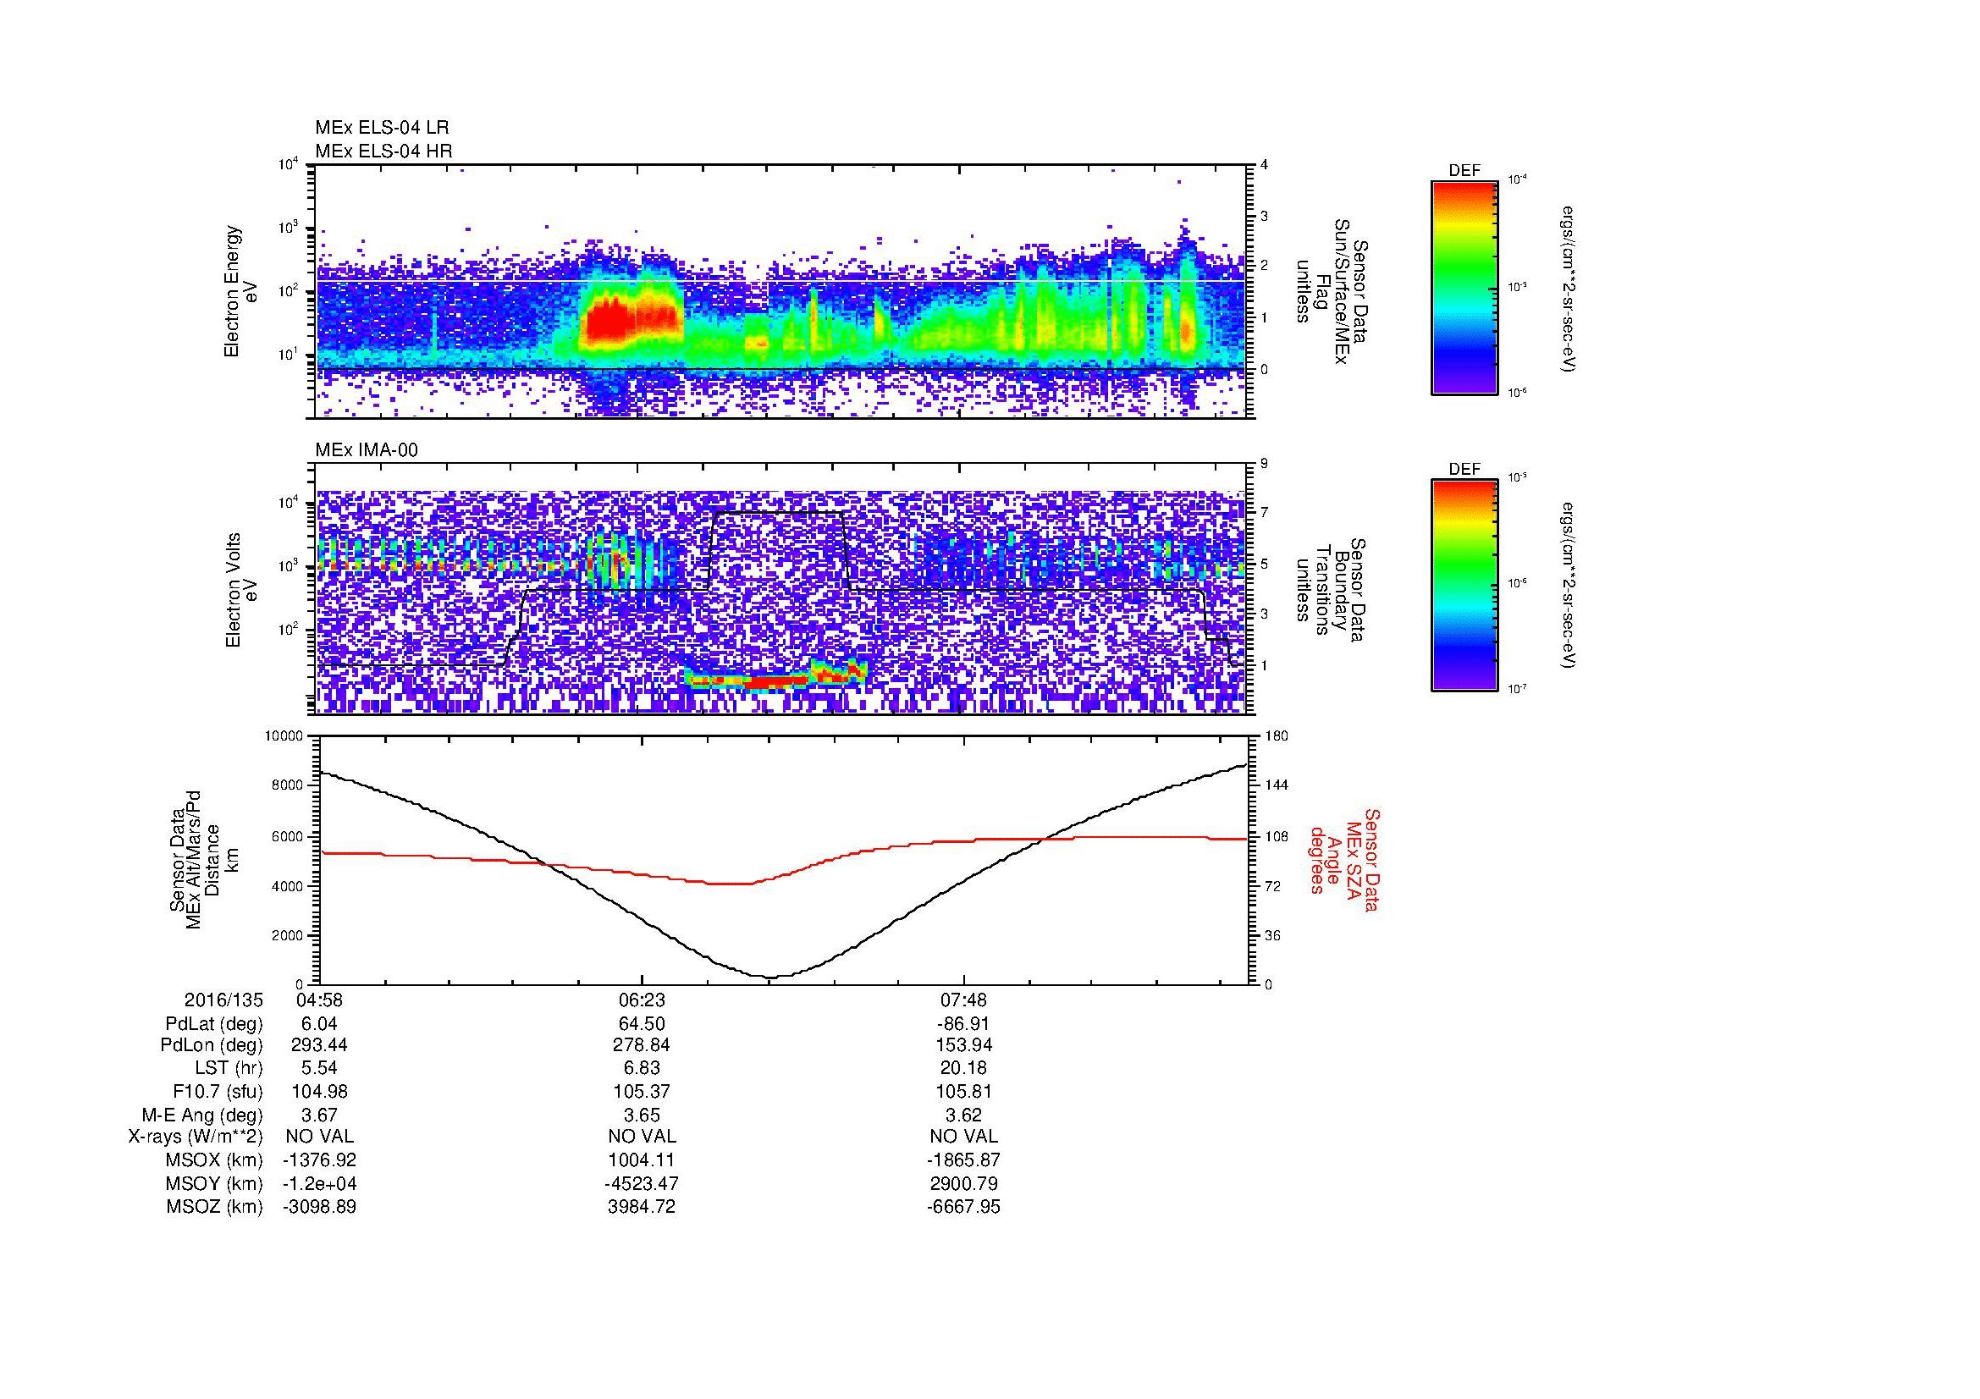Click the 'MEx ELS-04 LR' title label
The image size is (1980, 1399).
point(382,128)
